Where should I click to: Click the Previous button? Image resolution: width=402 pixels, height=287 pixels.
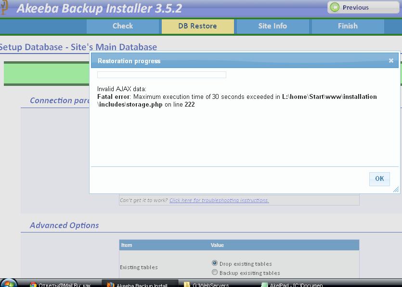tap(363, 7)
